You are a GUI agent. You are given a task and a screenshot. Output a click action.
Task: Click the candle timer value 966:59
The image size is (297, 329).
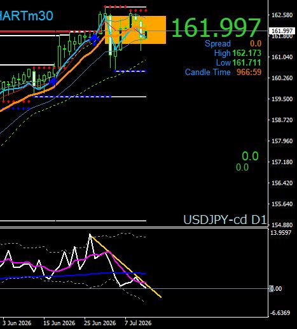click(x=249, y=72)
